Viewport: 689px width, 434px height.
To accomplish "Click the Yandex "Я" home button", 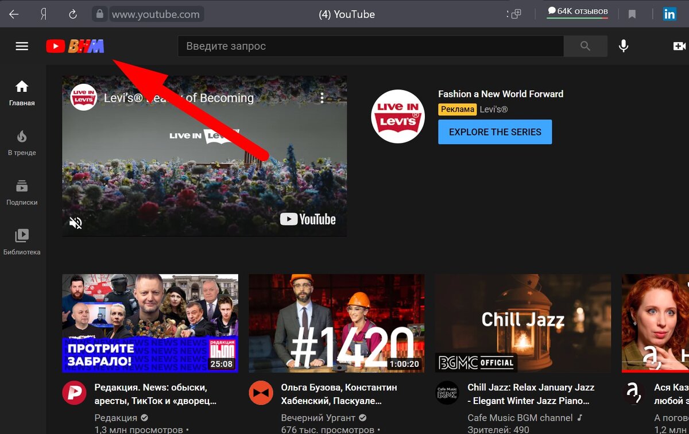I will [x=44, y=14].
